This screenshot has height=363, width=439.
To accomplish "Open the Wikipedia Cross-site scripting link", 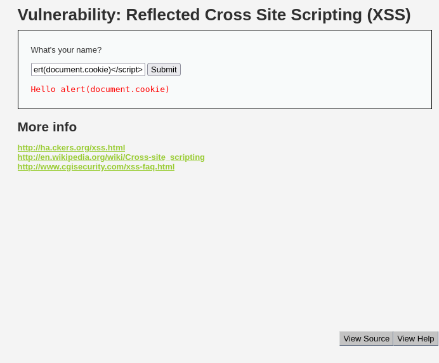I will coord(111,157).
